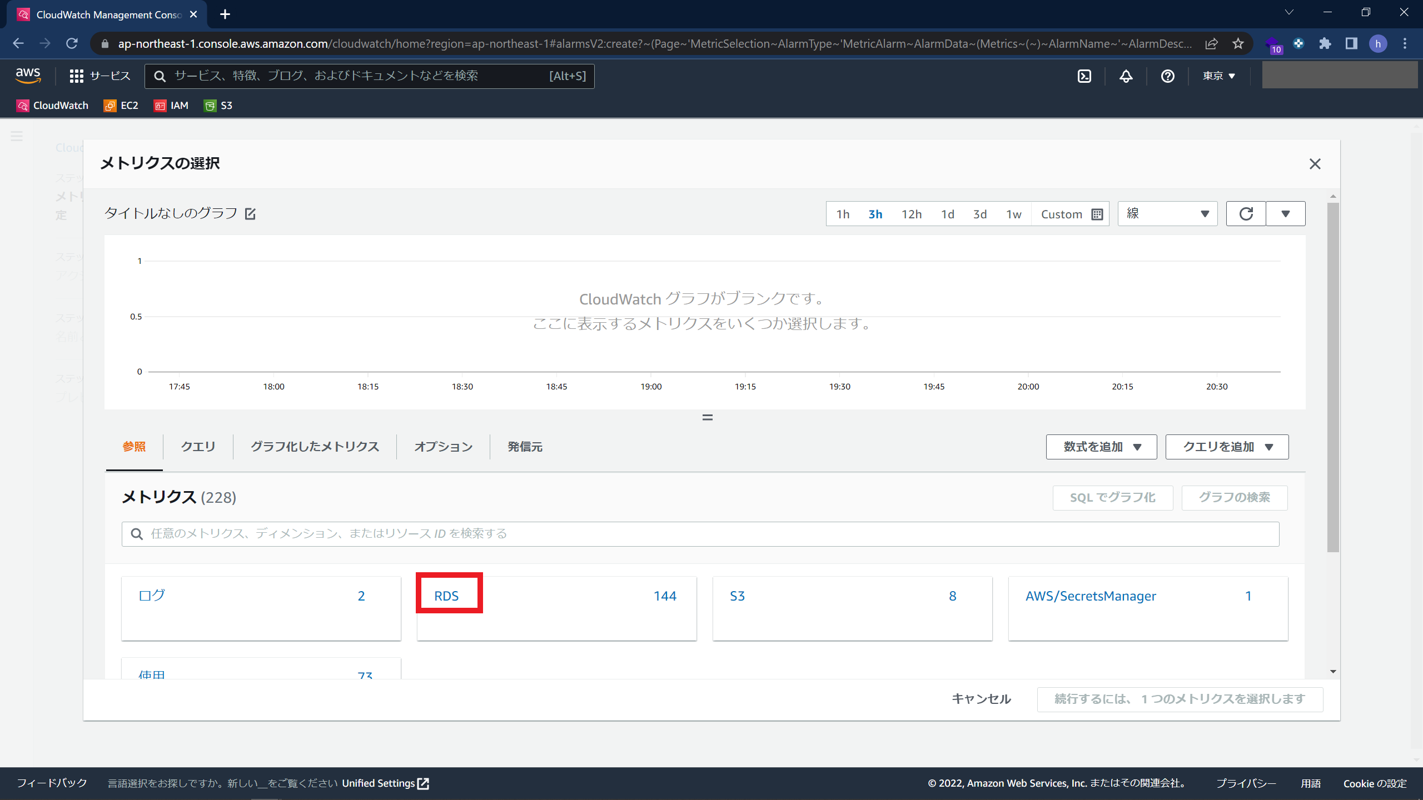This screenshot has width=1423, height=800.
Task: Reload the browser page
Action: [72, 43]
